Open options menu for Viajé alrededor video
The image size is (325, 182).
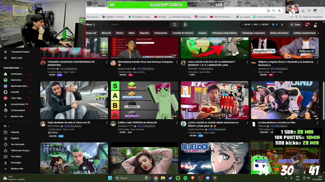pos(107,123)
